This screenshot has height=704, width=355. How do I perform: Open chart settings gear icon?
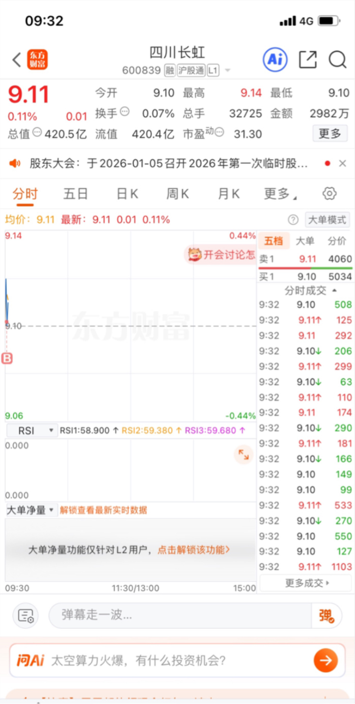(330, 193)
